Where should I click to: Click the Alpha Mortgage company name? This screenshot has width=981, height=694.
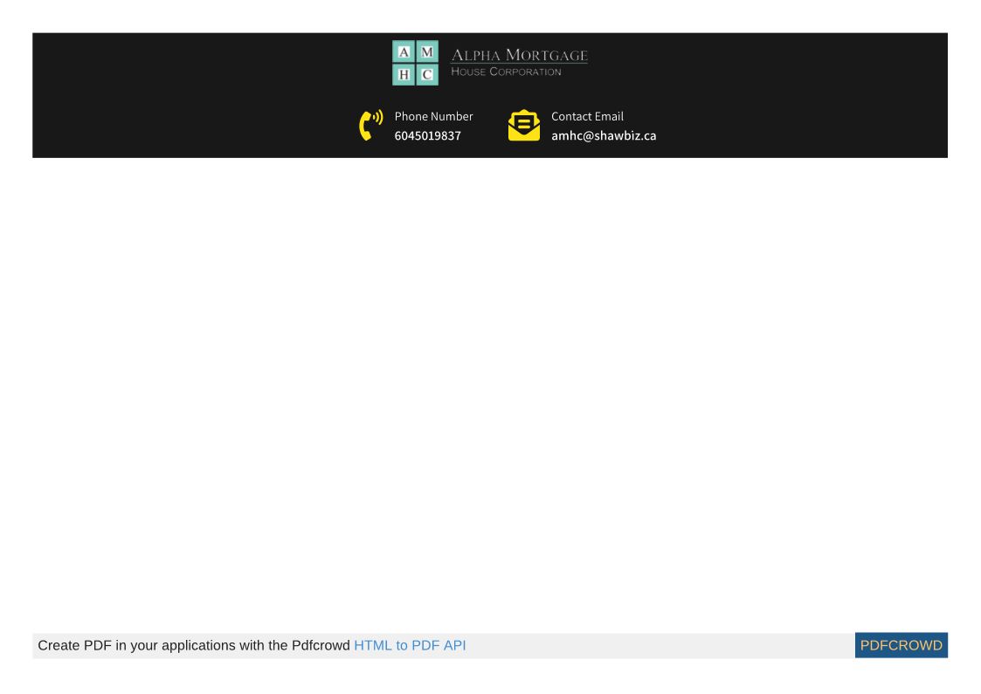[519, 56]
